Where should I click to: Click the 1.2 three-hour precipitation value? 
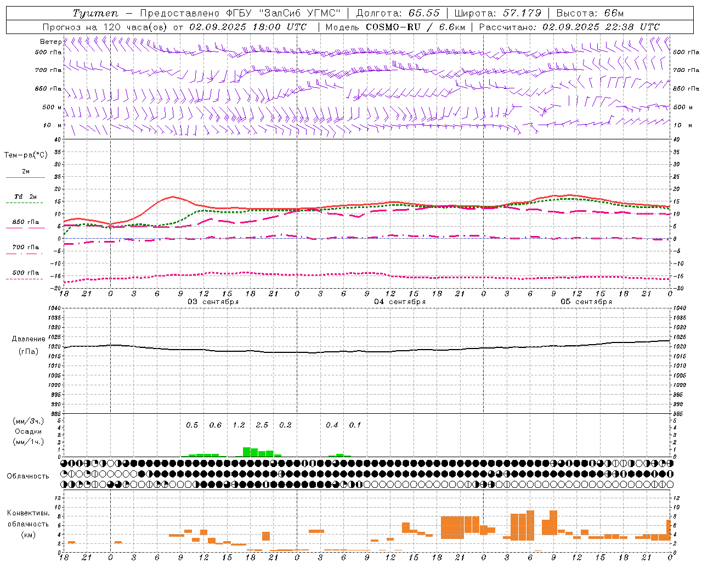(239, 425)
